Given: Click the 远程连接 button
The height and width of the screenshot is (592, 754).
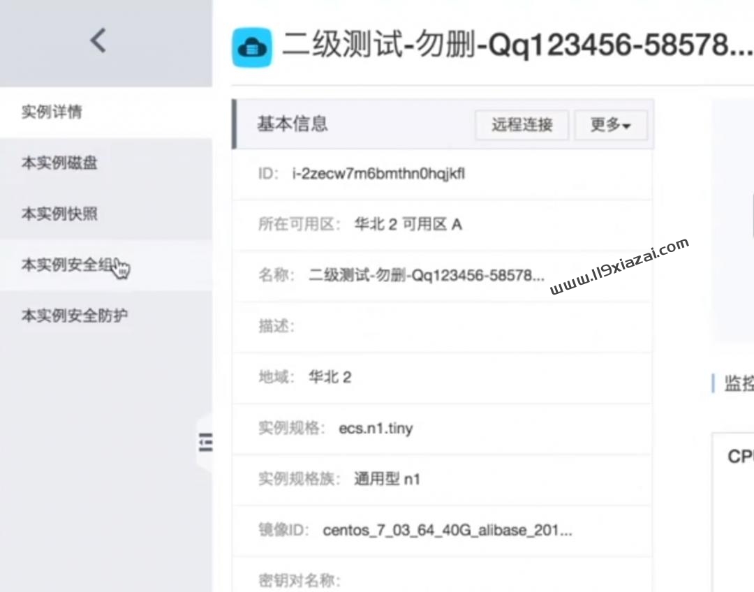Looking at the screenshot, I should point(522,125).
